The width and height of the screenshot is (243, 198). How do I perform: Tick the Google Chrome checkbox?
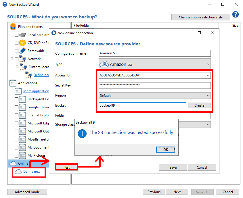click(x=16, y=107)
